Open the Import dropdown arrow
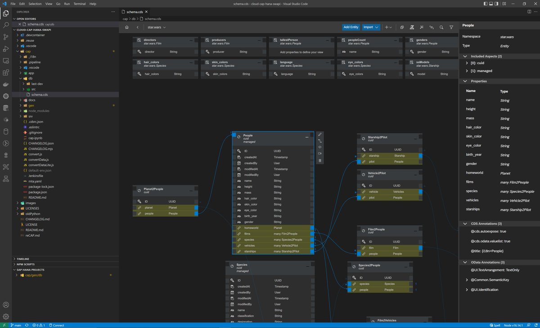This screenshot has height=328, width=540. [x=377, y=27]
